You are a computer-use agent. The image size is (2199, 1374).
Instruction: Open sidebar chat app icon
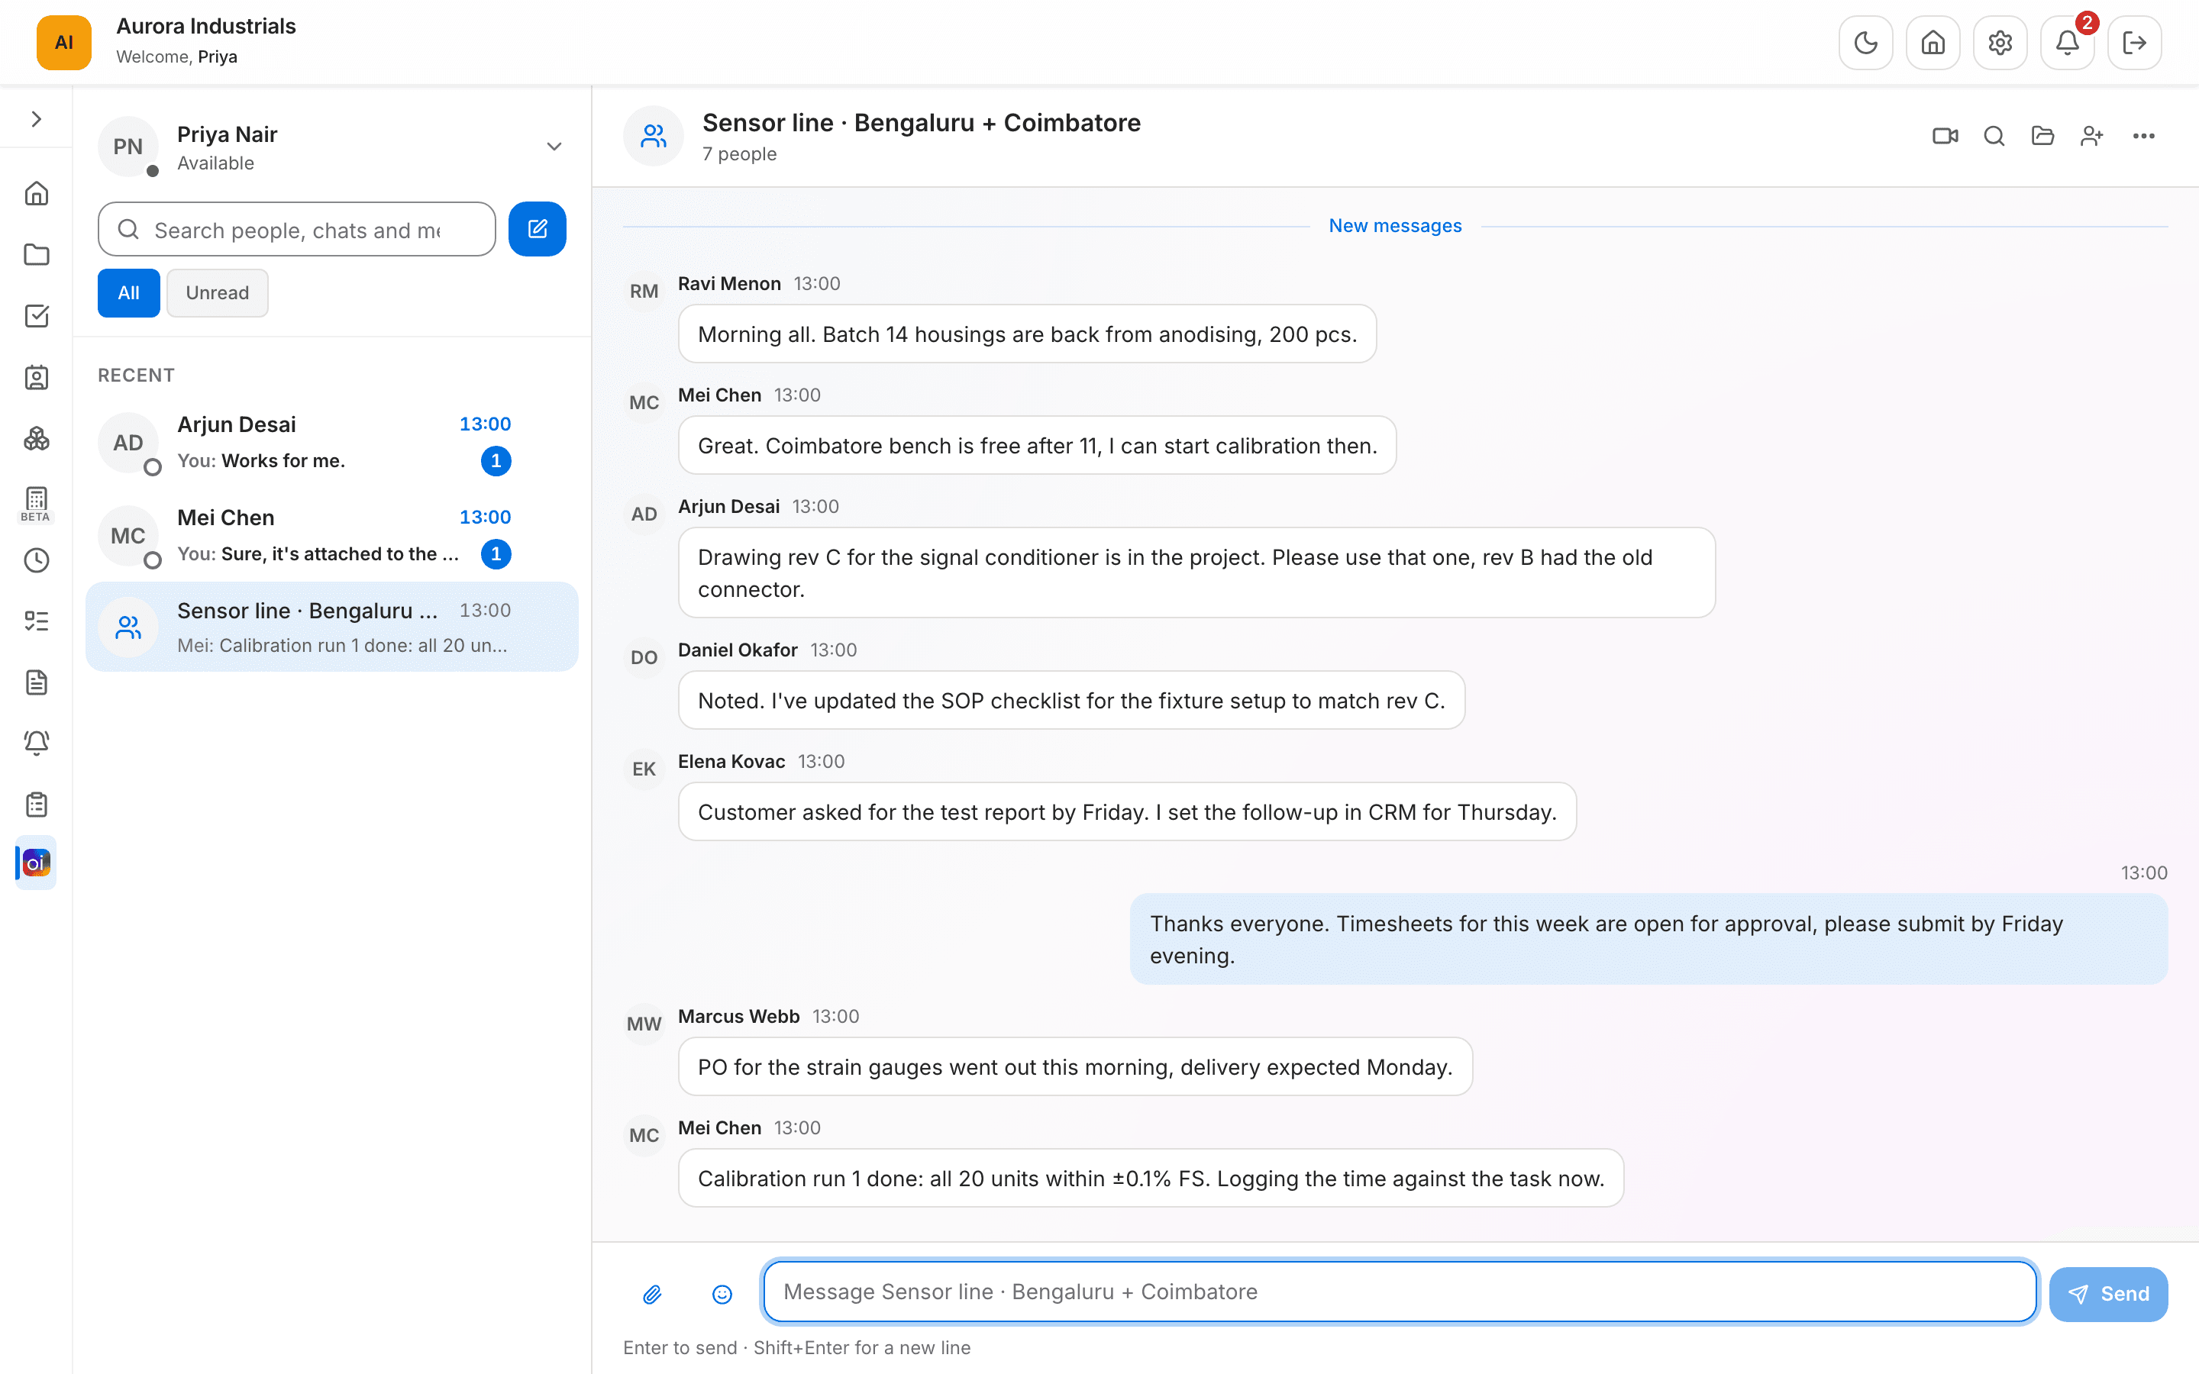(x=37, y=863)
